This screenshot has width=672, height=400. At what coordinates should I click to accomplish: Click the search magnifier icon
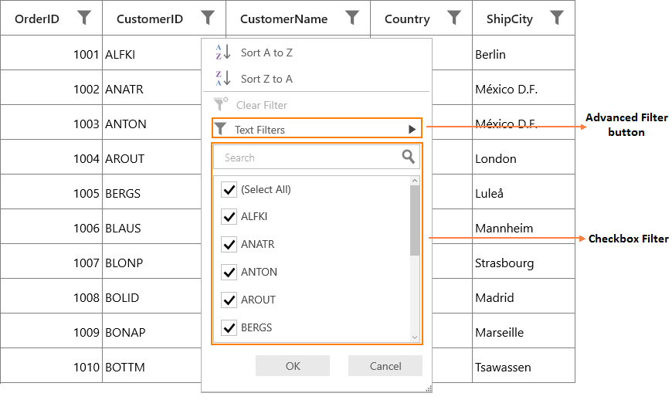point(409,157)
